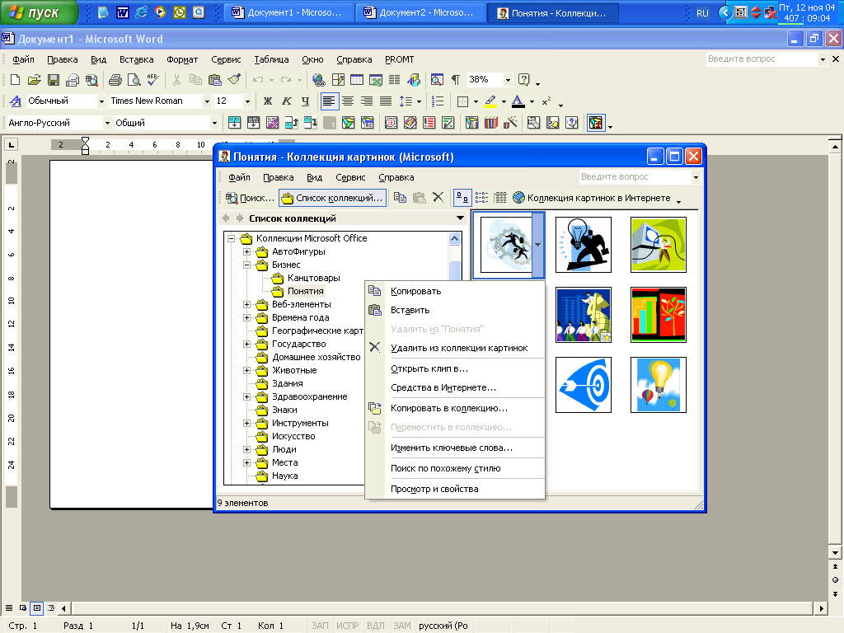Screen dimensions: 844x633
Task: Click the Copy icon in Clip Organizer toolbar
Action: click(400, 198)
